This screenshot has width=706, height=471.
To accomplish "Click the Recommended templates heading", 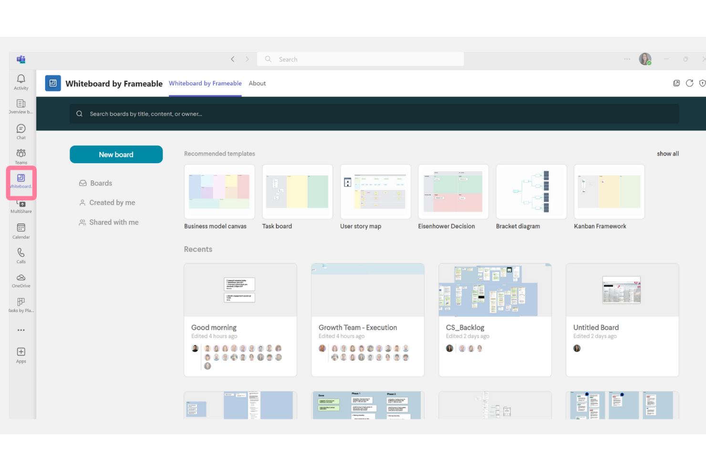I will (219, 154).
